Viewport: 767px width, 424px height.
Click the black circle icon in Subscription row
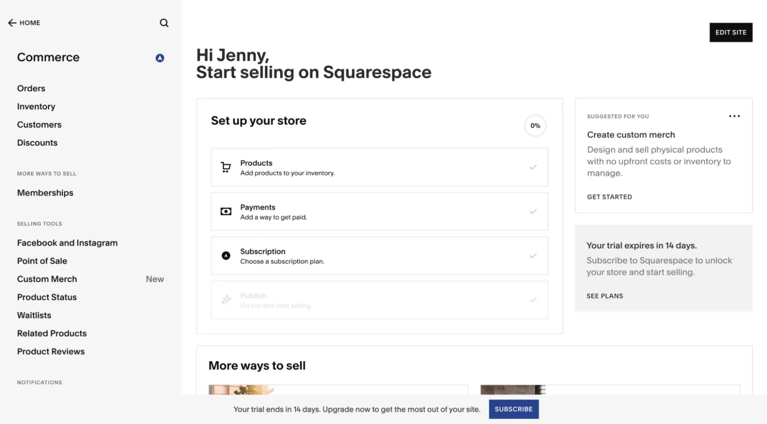coord(226,256)
